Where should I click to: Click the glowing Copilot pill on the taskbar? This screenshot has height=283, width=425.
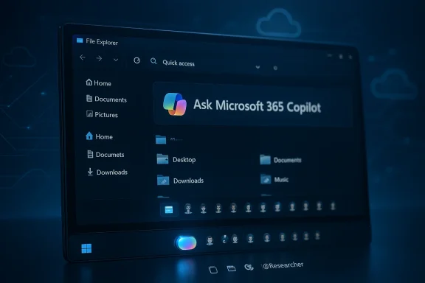pos(187,242)
